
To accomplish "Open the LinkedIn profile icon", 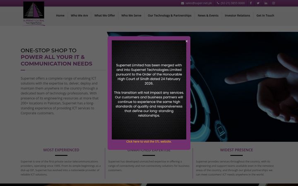I will [x=266, y=3].
